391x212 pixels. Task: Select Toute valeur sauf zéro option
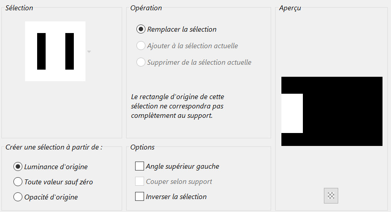click(18, 182)
